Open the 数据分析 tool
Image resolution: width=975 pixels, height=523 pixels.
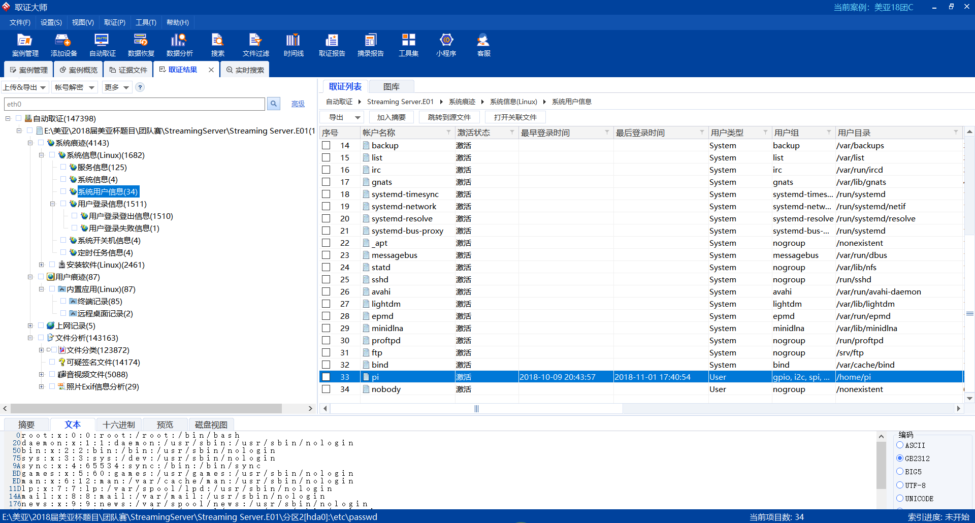coord(179,45)
